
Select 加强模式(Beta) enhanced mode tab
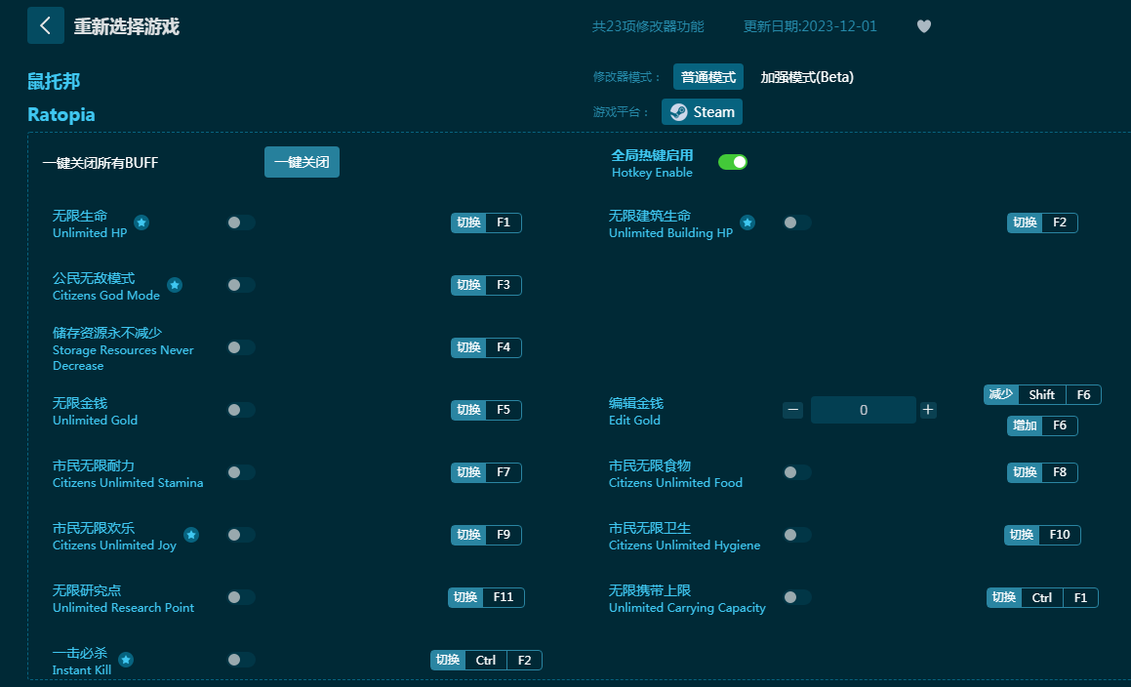(x=806, y=77)
